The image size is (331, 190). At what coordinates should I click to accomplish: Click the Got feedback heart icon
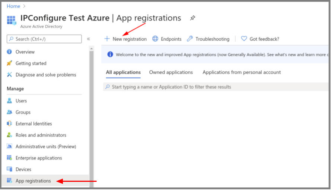click(x=244, y=39)
